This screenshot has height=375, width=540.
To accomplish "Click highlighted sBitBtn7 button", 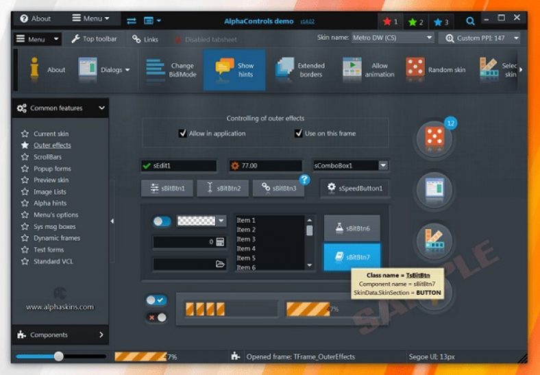I will [x=352, y=257].
